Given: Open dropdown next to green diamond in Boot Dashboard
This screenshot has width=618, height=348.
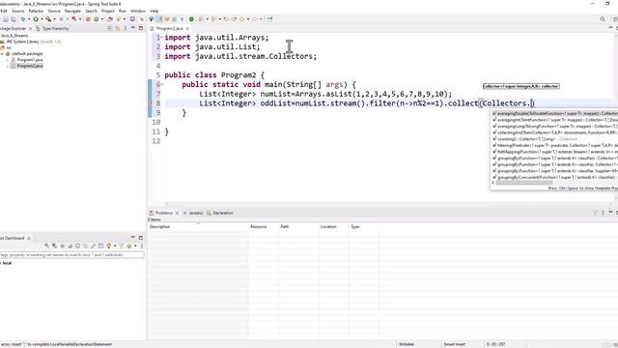Looking at the screenshot, I should 135,246.
